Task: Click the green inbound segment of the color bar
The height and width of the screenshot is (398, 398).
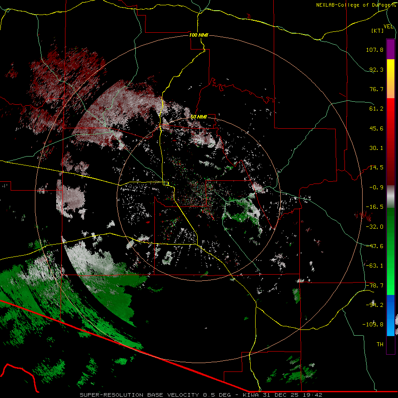Action: [x=390, y=251]
